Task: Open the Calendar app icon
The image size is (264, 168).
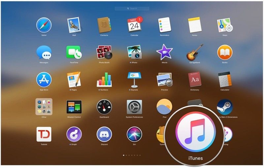Action: pyautogui.click(x=135, y=25)
